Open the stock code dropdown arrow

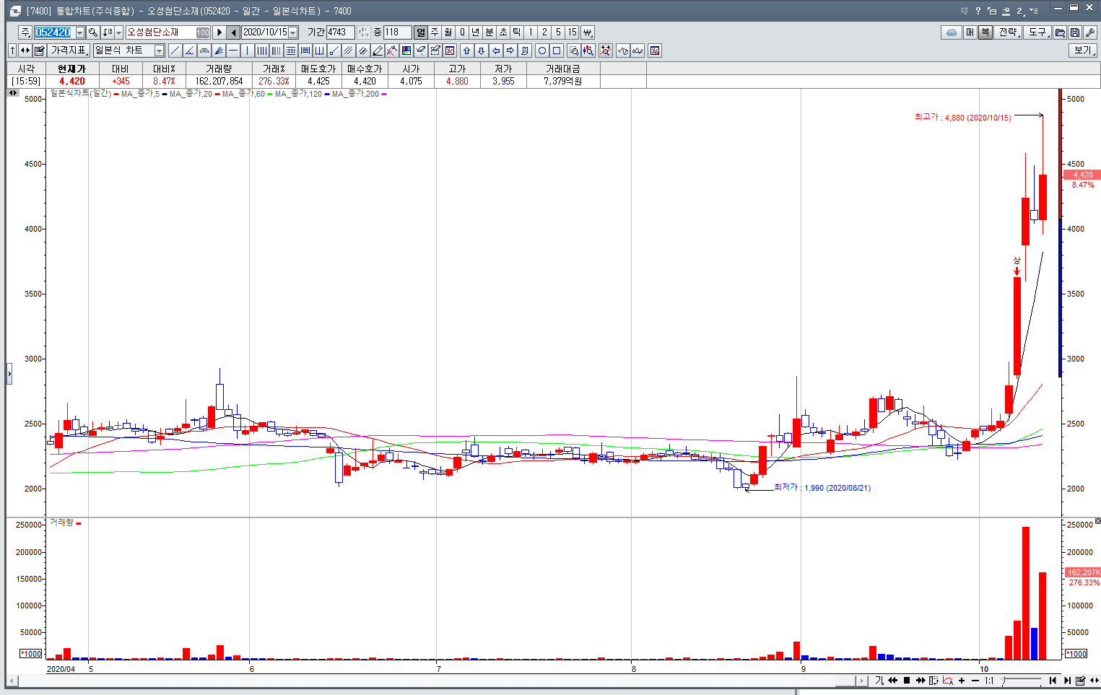point(80,32)
